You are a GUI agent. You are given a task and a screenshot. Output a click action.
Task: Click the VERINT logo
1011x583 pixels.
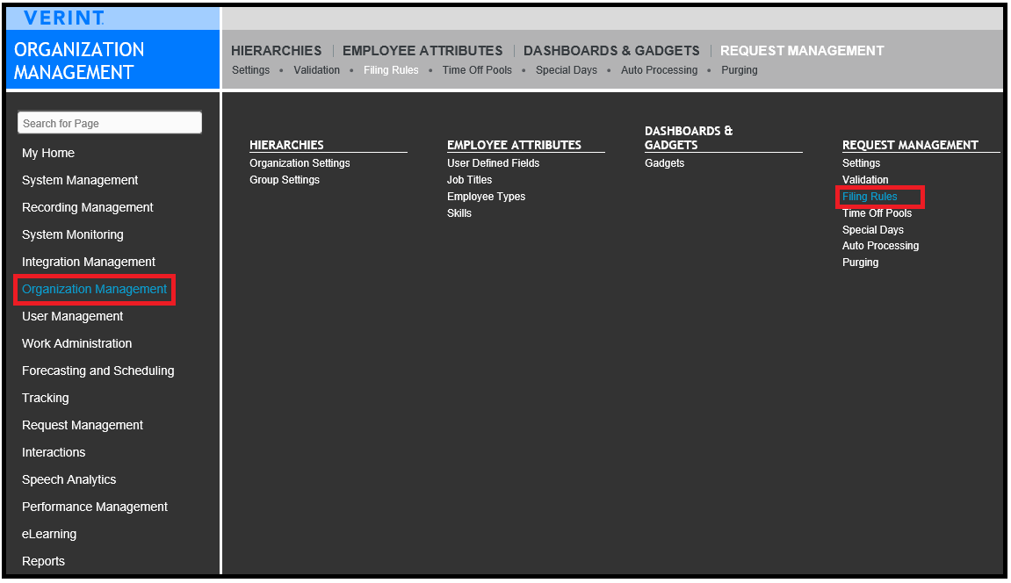click(x=63, y=18)
